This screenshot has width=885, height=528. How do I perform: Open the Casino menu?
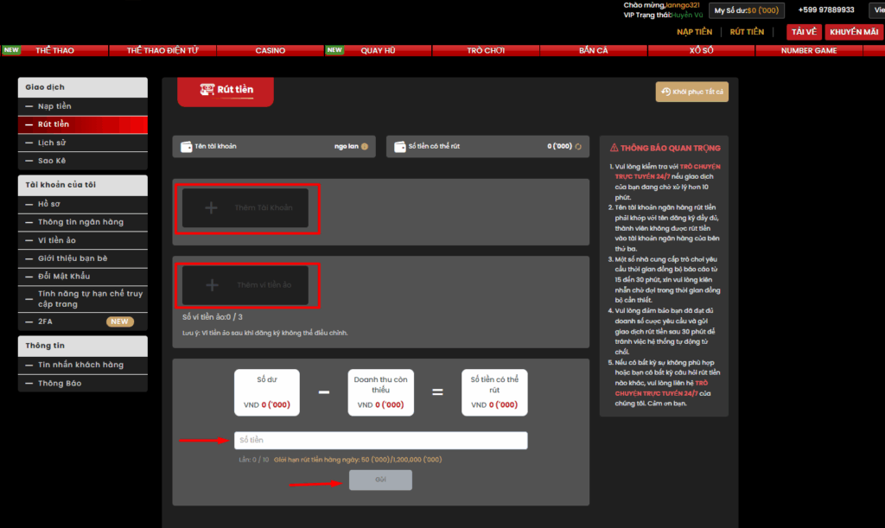[271, 51]
